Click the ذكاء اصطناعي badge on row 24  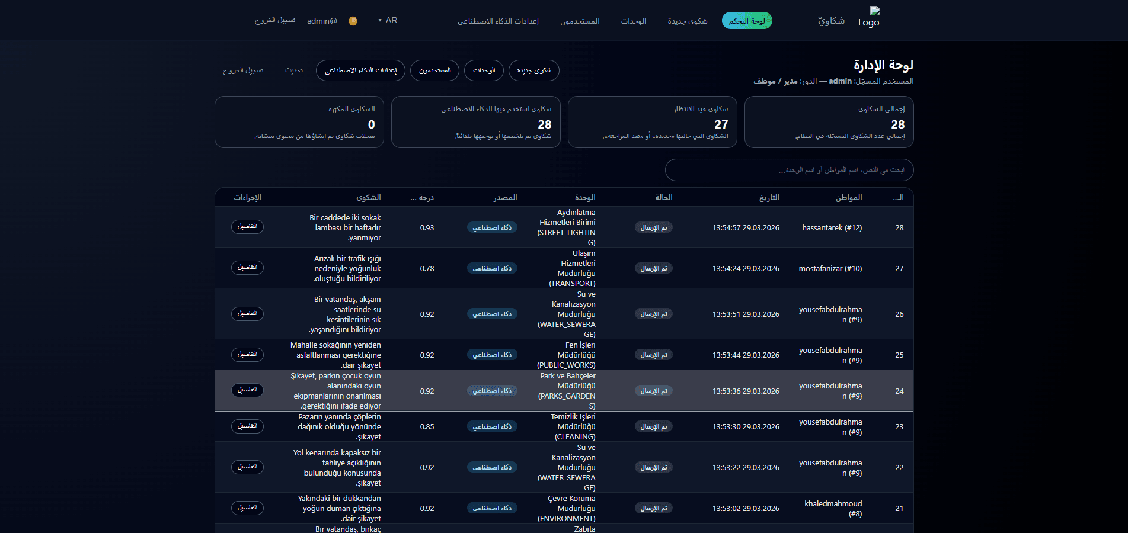point(492,391)
